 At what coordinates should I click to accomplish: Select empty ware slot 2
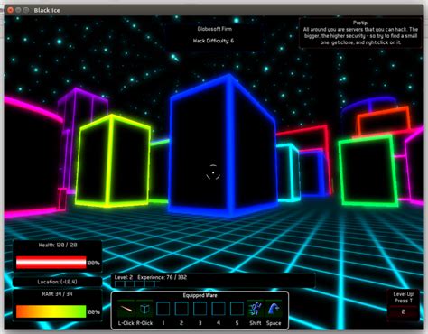click(x=181, y=309)
